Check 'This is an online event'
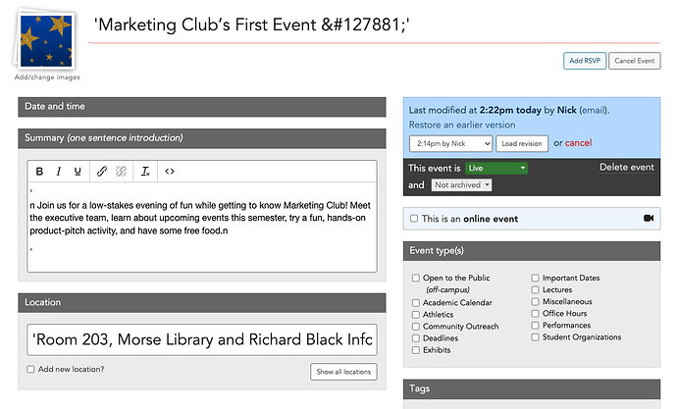This screenshot has width=677, height=409. [414, 219]
